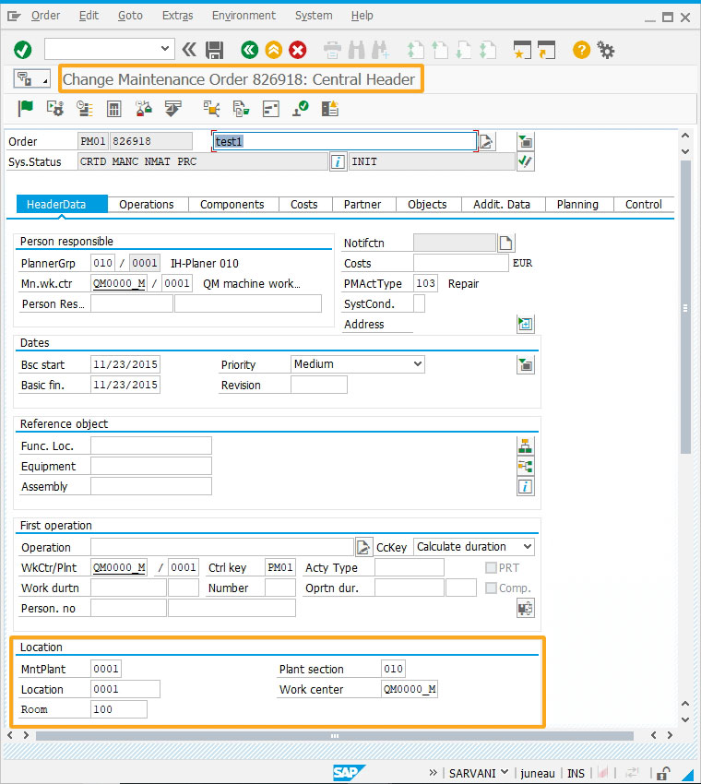Save the order with the floppy disk icon

[x=215, y=50]
